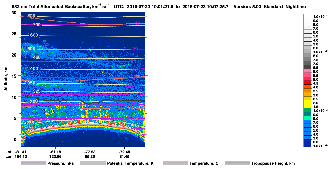Click the end time '2016-07-23 10:07:25.7'
330x169 pixels.
coord(205,7)
